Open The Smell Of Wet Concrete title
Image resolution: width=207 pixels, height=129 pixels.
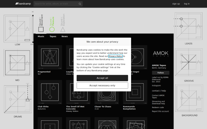tap(75, 108)
